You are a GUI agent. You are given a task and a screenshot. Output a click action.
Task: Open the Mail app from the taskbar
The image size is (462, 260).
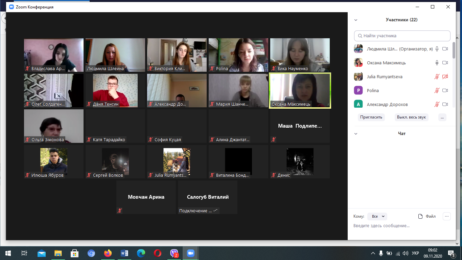(42, 253)
